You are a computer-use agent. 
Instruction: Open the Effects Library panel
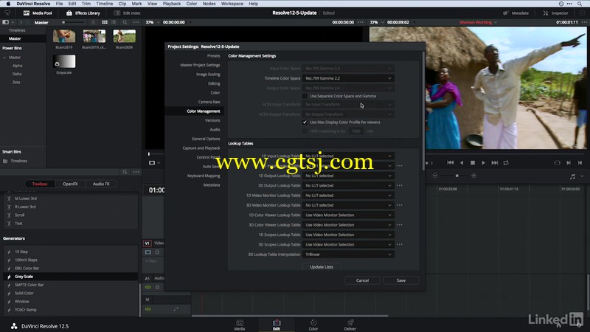click(83, 13)
